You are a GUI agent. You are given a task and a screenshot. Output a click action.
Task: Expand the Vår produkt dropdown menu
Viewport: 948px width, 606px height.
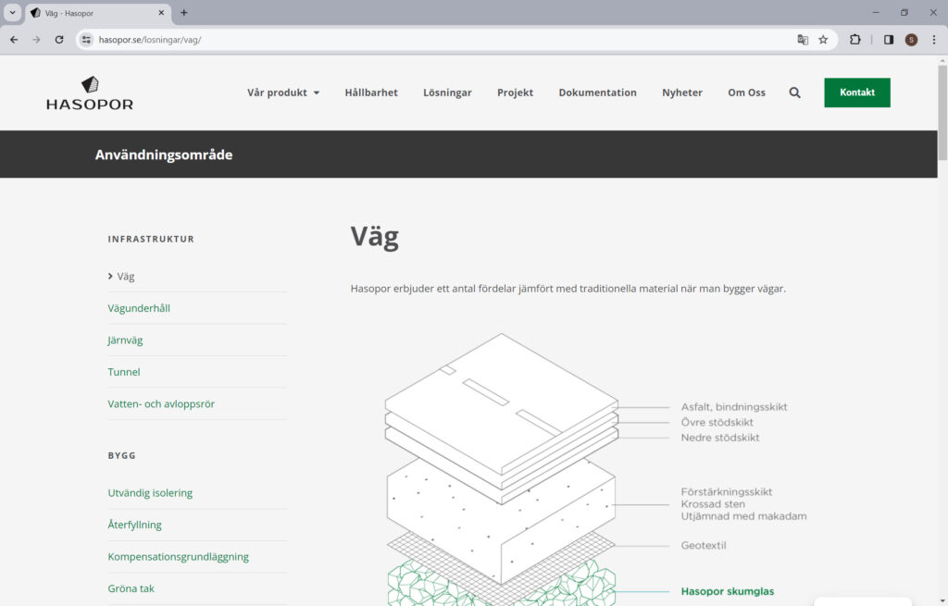283,93
